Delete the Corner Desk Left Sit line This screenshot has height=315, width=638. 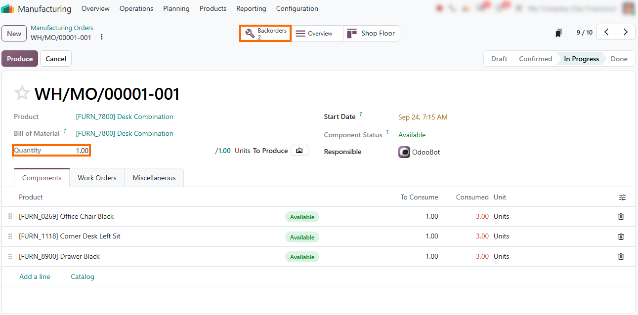tap(621, 236)
